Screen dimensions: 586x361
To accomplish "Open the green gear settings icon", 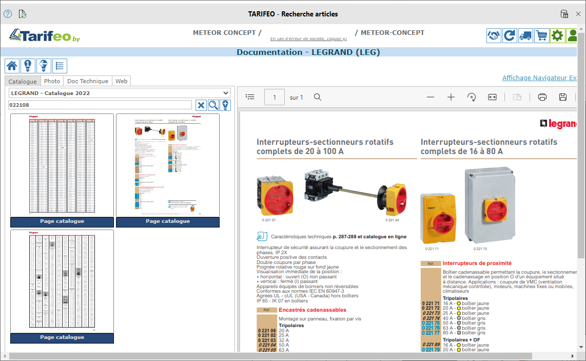I will click(557, 36).
